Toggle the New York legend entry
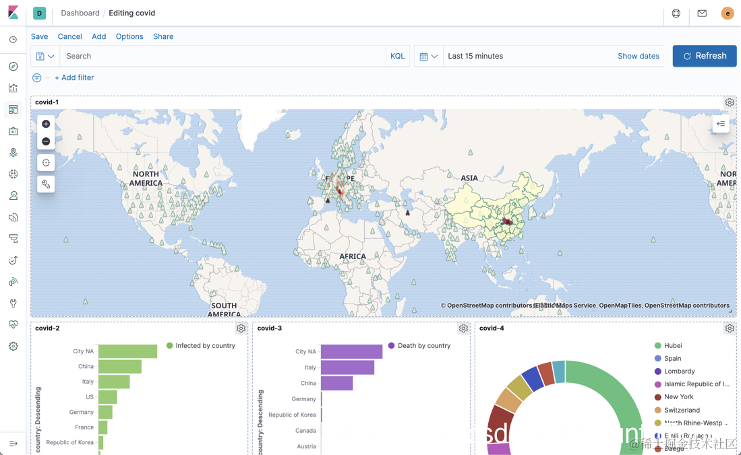 click(674, 397)
